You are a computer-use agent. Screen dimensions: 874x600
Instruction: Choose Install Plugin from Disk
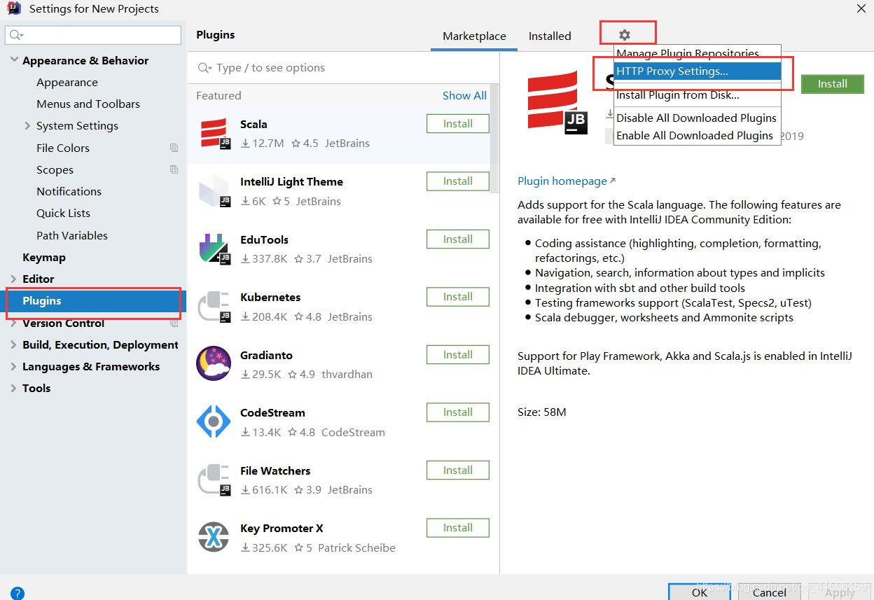pyautogui.click(x=697, y=95)
